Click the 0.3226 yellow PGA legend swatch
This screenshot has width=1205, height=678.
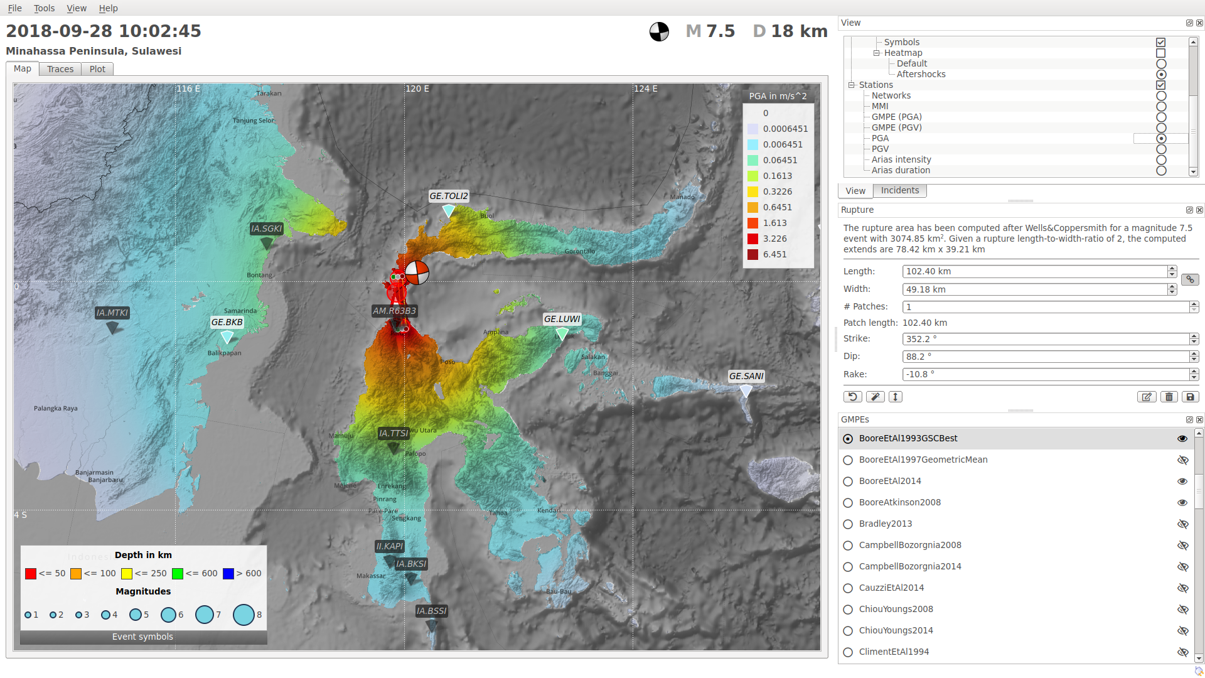(x=752, y=192)
